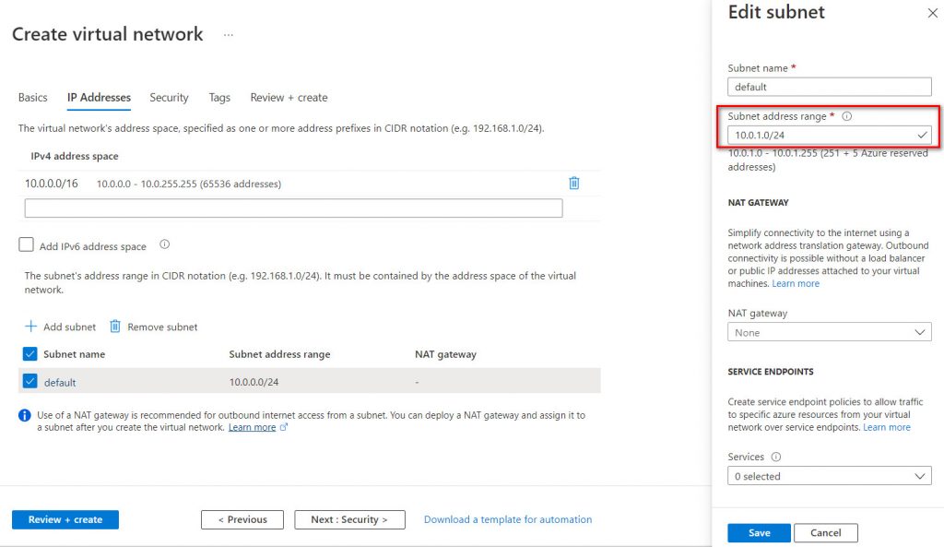
Task: Click Learn more under NAT GATEWAY
Action: (796, 283)
